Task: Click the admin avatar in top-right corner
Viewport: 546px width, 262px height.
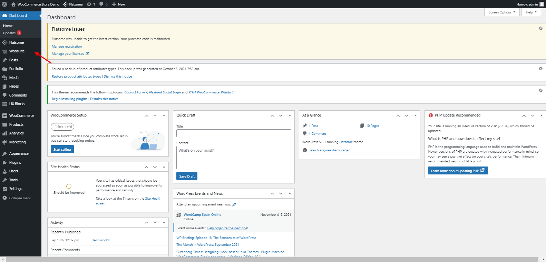Action: tap(542, 4)
